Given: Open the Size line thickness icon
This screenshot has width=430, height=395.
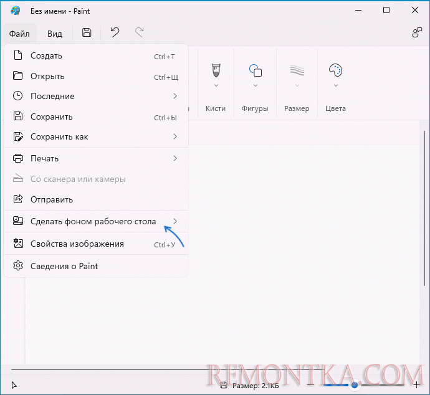Looking at the screenshot, I should (297, 69).
